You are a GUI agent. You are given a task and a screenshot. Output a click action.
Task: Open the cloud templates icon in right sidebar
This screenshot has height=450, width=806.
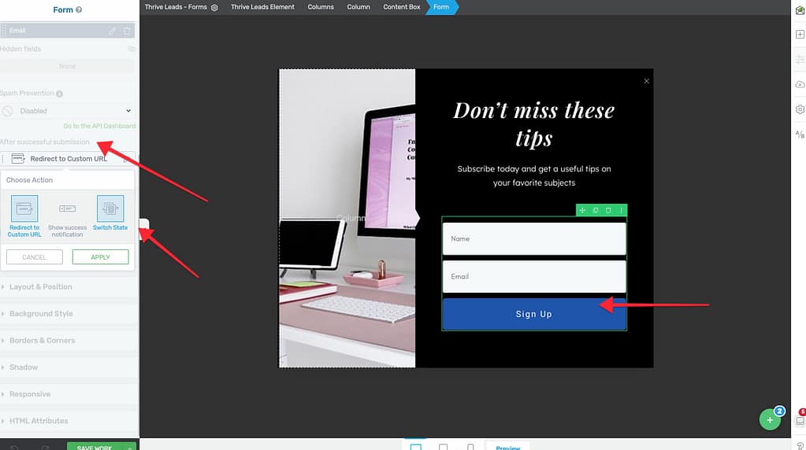pyautogui.click(x=800, y=84)
